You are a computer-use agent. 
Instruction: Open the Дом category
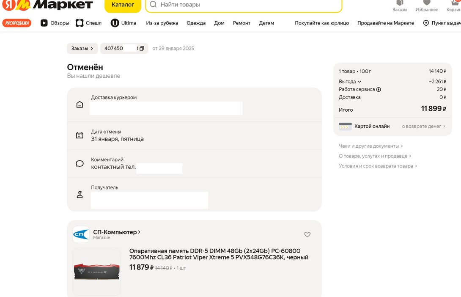click(x=220, y=23)
